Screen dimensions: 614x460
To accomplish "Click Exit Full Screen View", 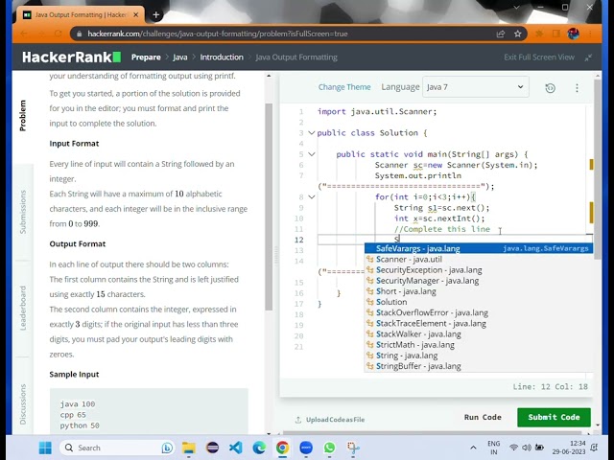I will click(539, 57).
